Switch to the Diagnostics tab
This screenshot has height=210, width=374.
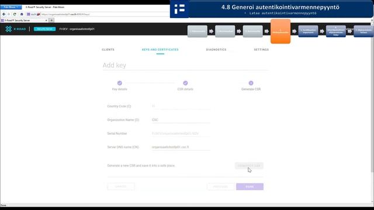tap(216, 50)
